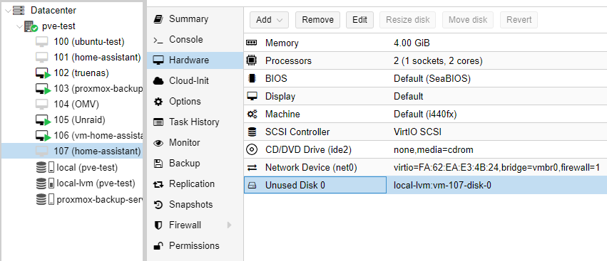Screen dimensions: 607x261
Task: Click the Datacenter server icon
Action: [x=19, y=11]
